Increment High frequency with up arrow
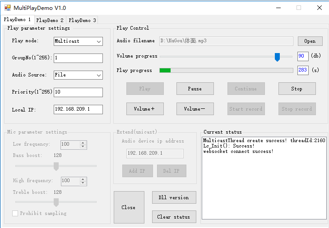The height and width of the screenshot is (228, 329). pyautogui.click(x=83, y=179)
